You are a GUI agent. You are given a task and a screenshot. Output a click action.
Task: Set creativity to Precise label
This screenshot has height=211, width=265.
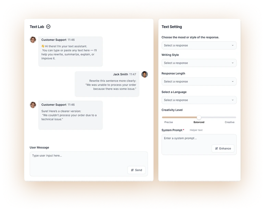click(x=169, y=122)
